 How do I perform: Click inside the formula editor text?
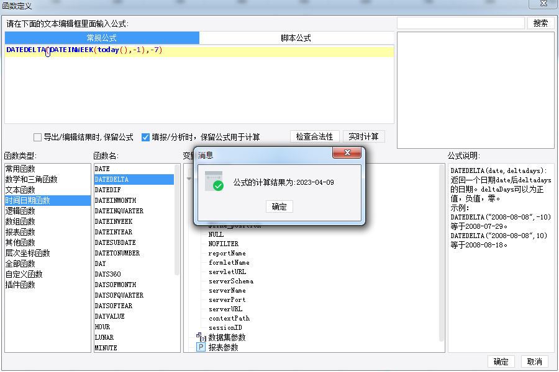(x=84, y=50)
